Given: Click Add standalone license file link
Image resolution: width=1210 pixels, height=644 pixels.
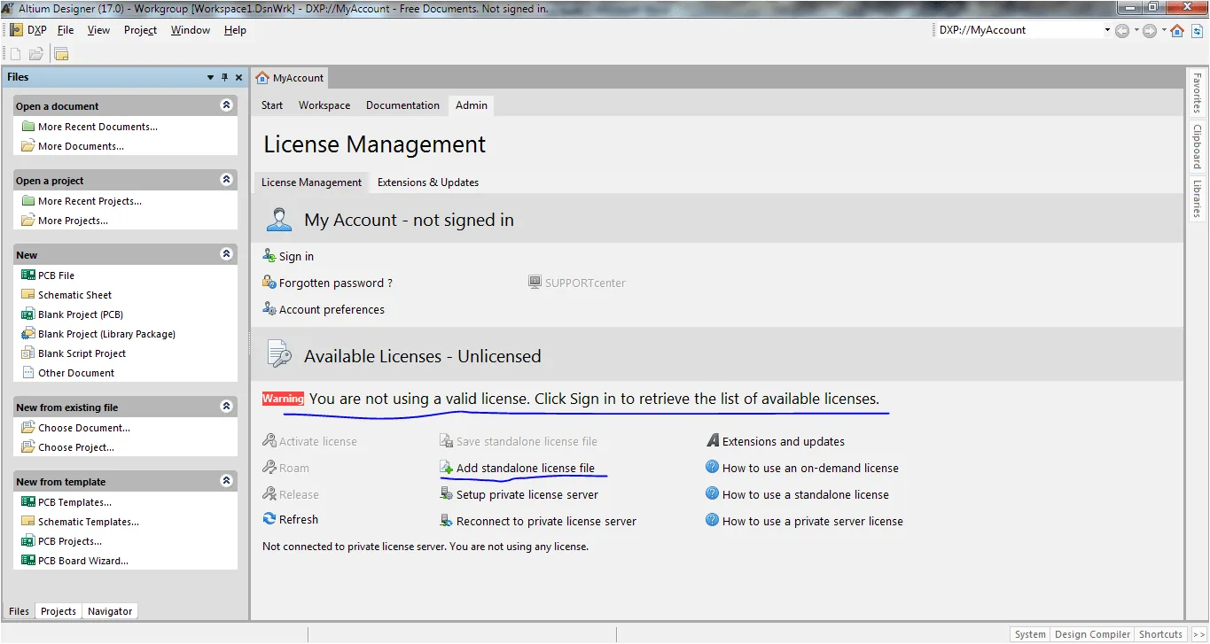Looking at the screenshot, I should 526,468.
